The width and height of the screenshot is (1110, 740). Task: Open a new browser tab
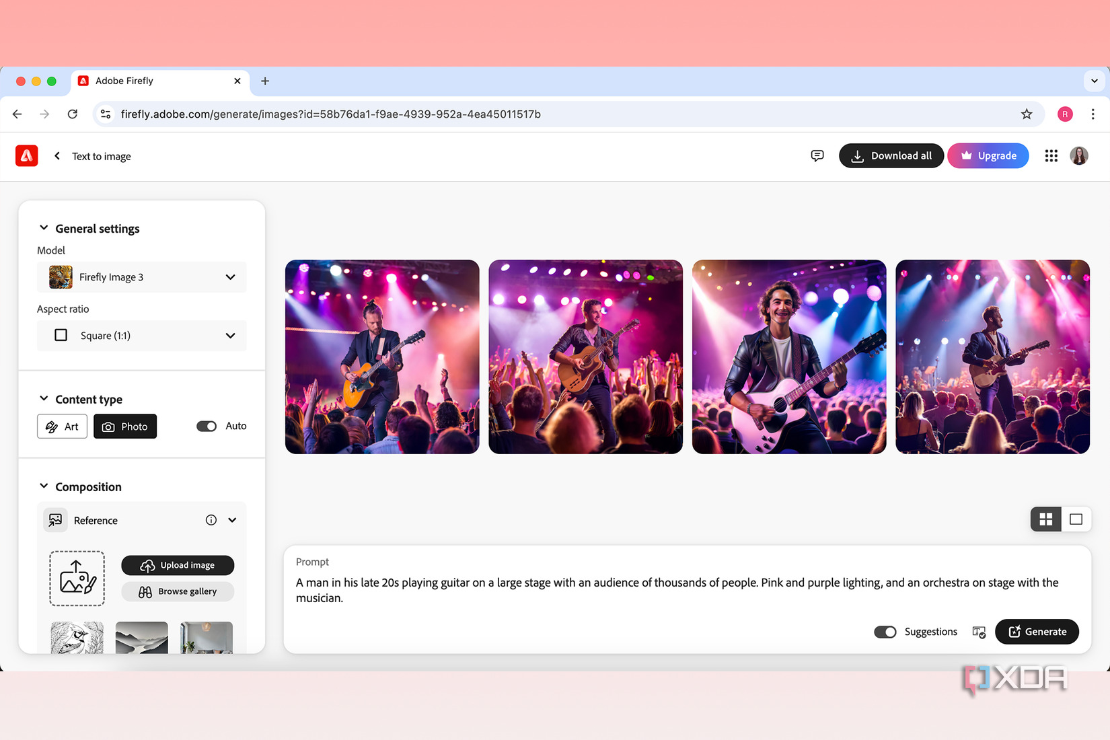[265, 81]
